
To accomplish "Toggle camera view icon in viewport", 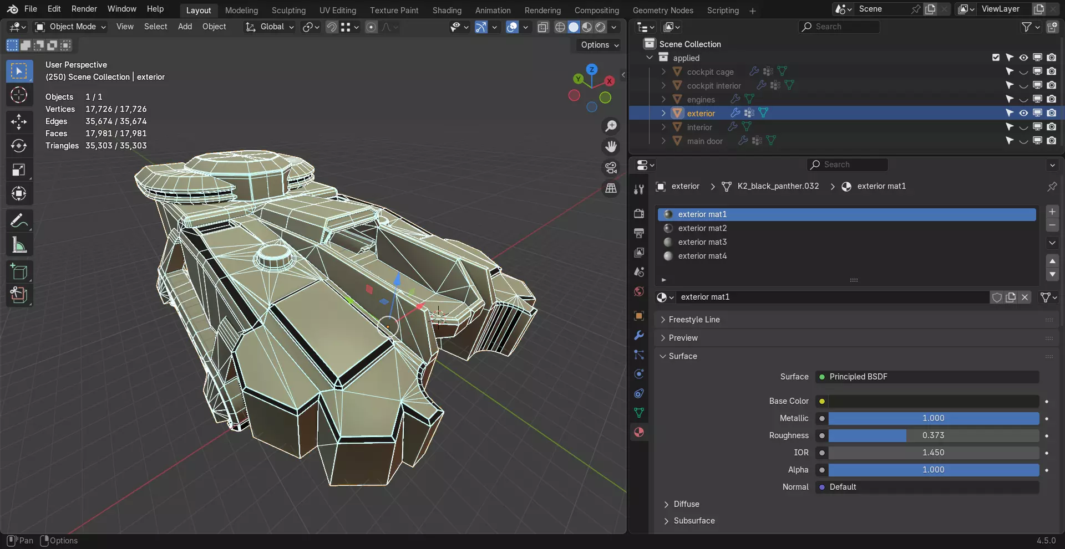I will pos(611,167).
